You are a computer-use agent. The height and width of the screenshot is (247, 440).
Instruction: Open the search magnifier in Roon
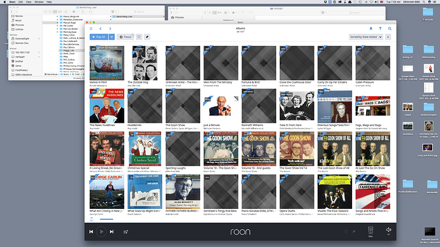click(x=390, y=29)
